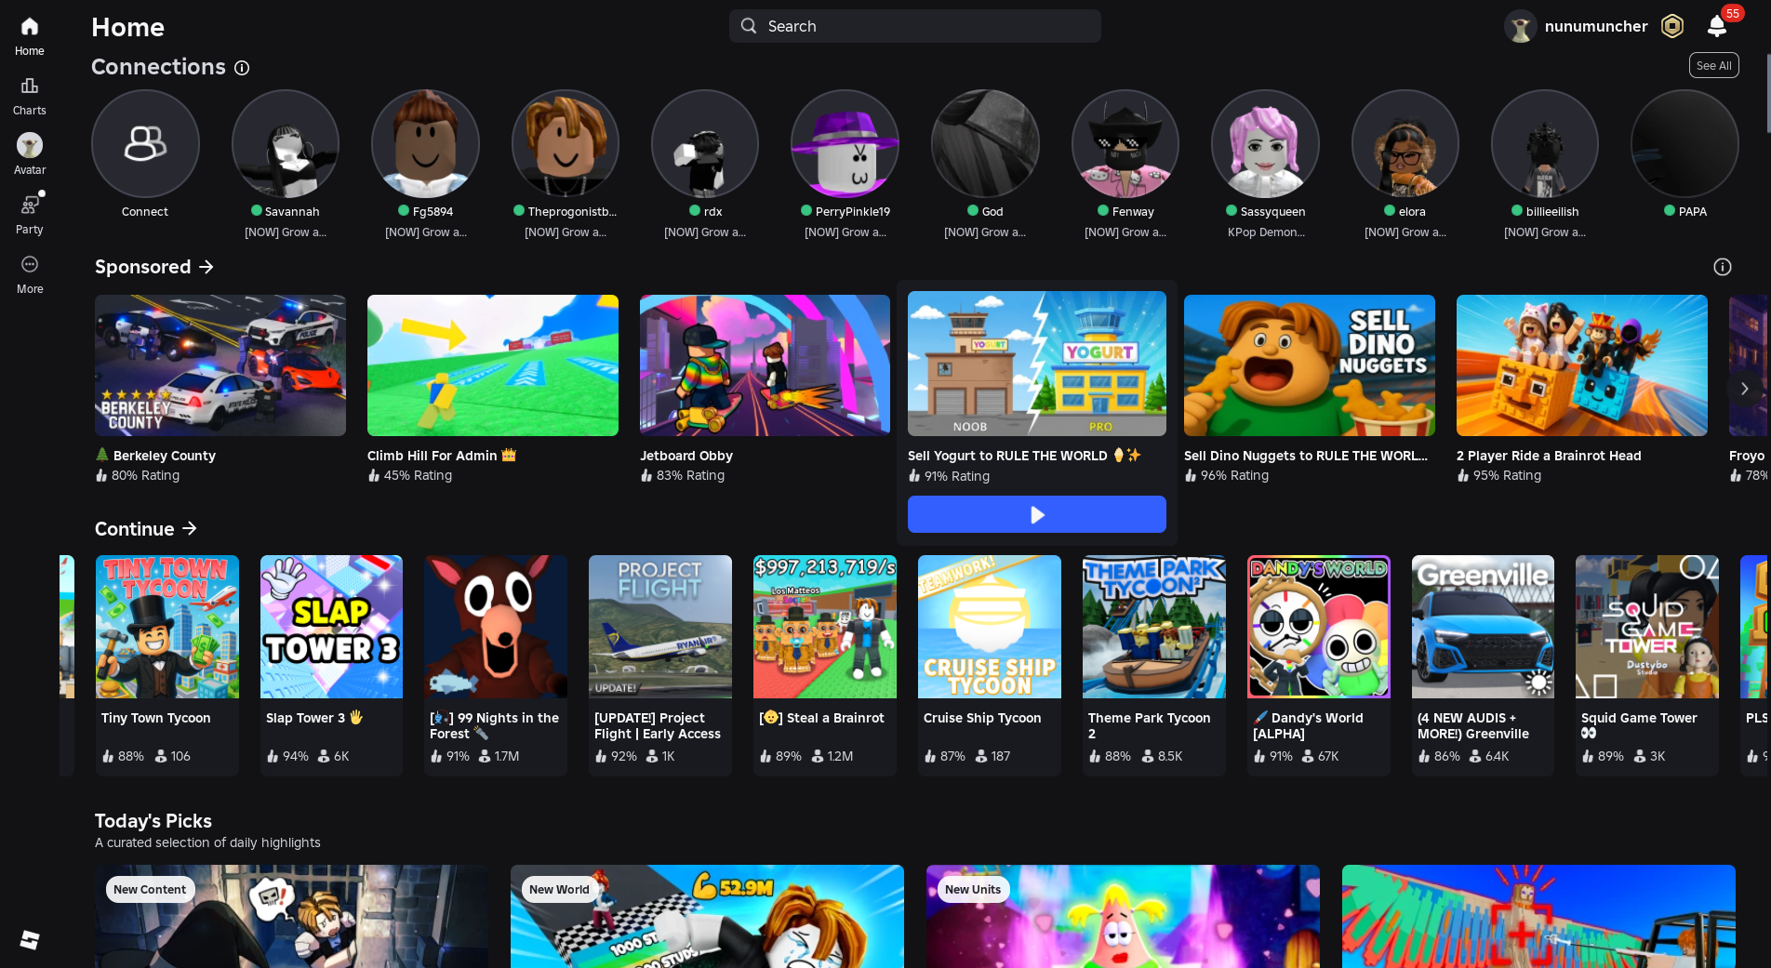
Task: Play Sell Yogurt to RULE THE WORLD
Action: tap(1037, 514)
